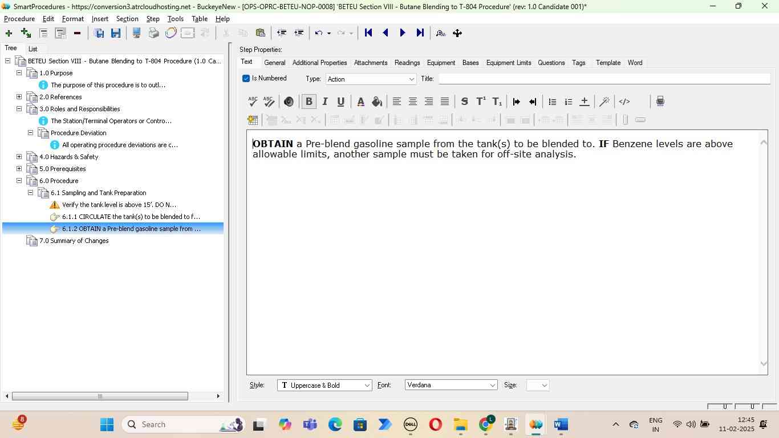This screenshot has height=438, width=779.
Task: Align text left in editor
Action: (396, 102)
